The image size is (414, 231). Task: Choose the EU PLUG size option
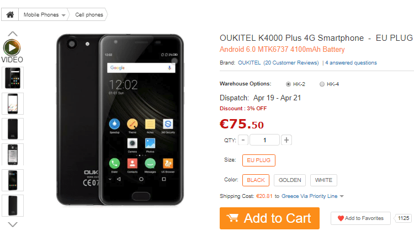(x=259, y=160)
